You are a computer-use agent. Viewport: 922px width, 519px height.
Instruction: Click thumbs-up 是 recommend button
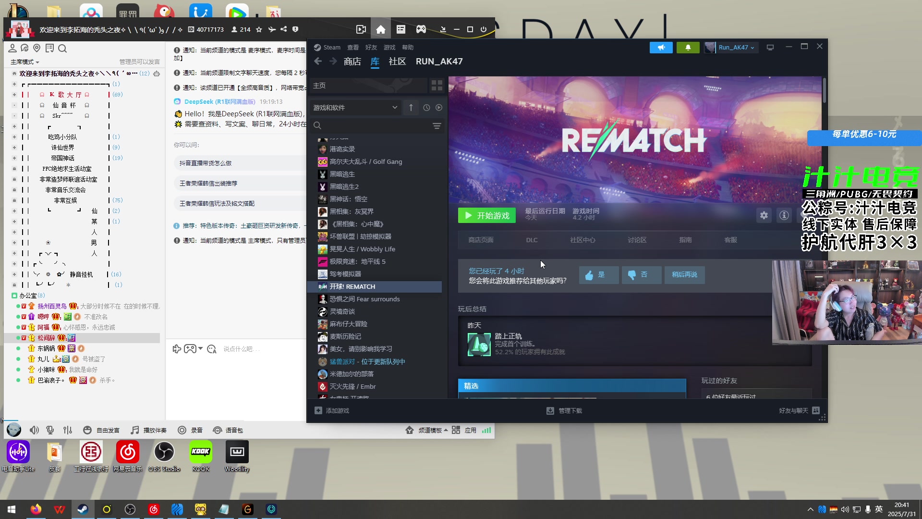pyautogui.click(x=599, y=275)
